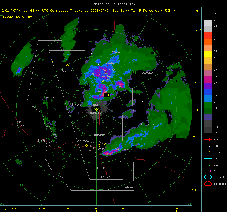227x212 pixels.
Task: Select the bright green swatch between 30 and 20 dBZ
Action: tap(208, 105)
